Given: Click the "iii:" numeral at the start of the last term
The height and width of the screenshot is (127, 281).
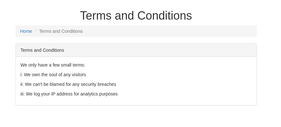Looking at the screenshot, I should (x=23, y=94).
